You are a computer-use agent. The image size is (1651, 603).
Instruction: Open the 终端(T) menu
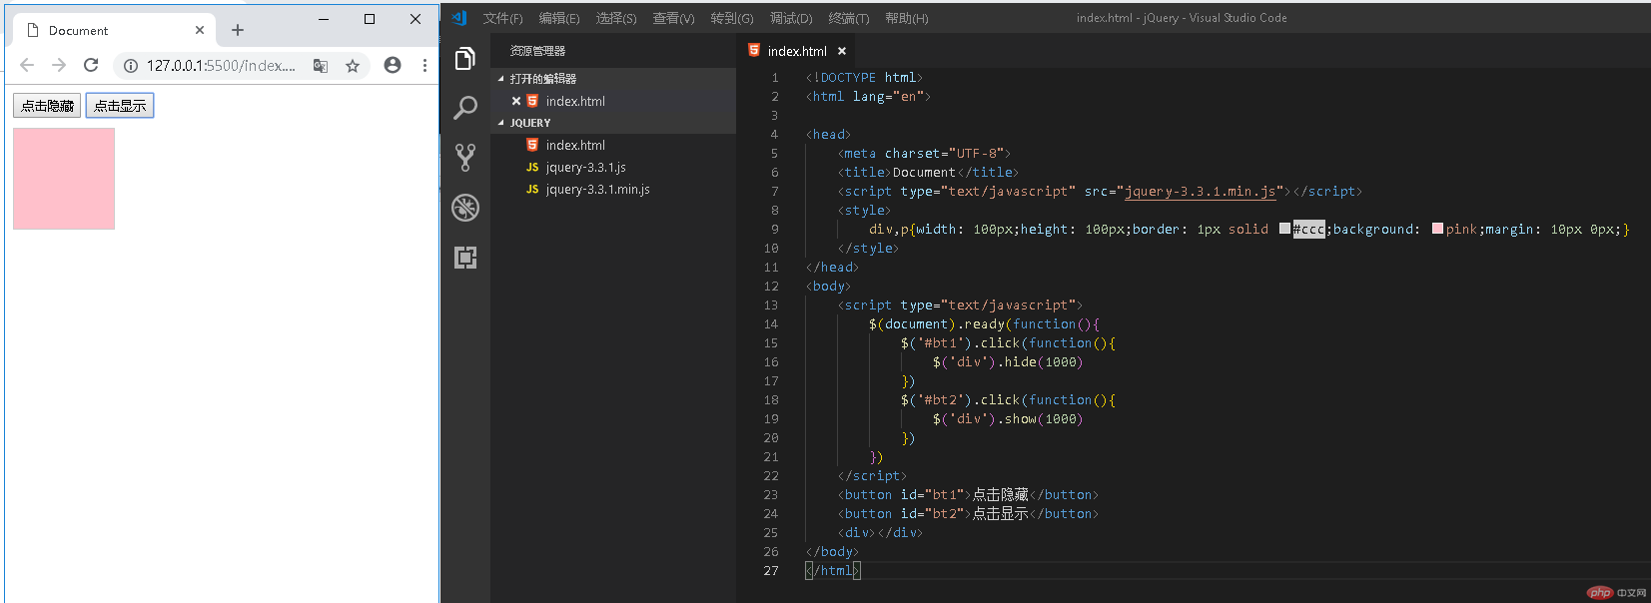point(849,18)
